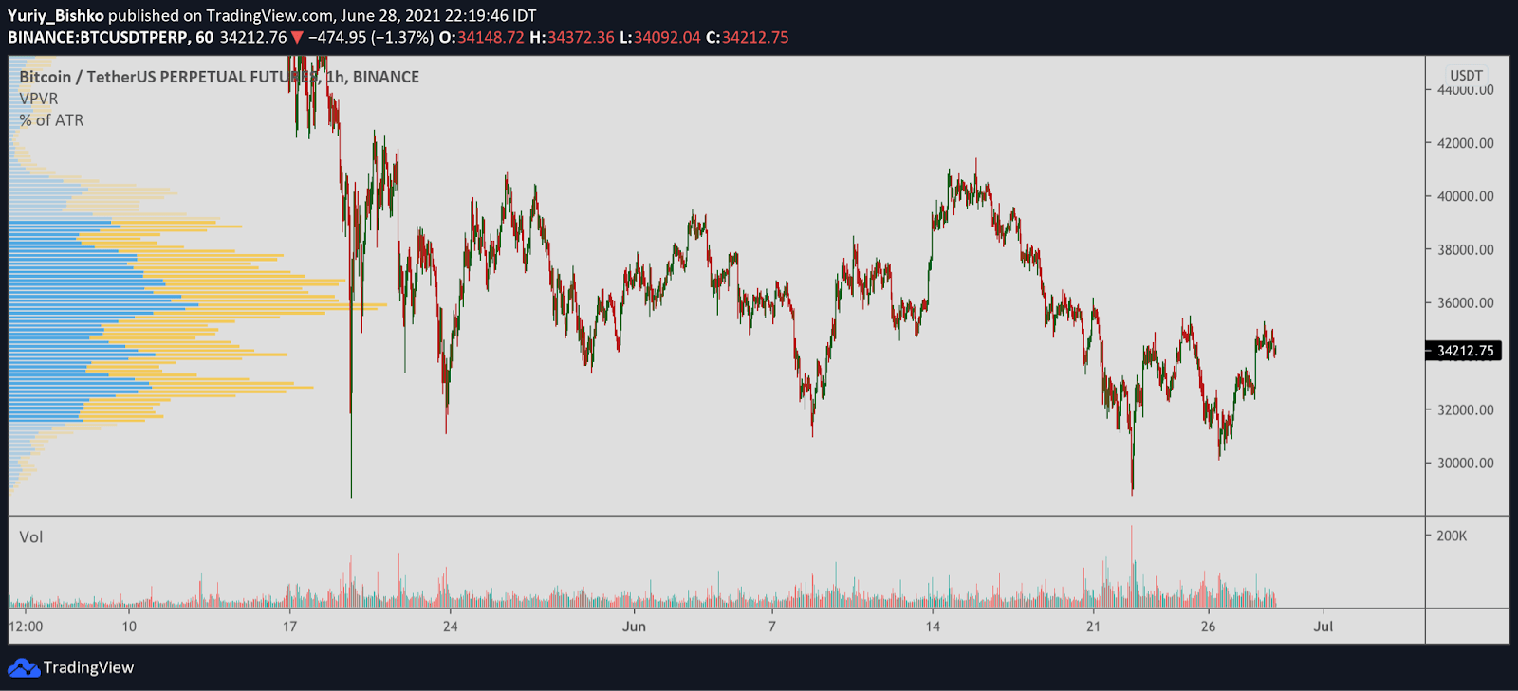Click the Vol volume pane label

[31, 537]
